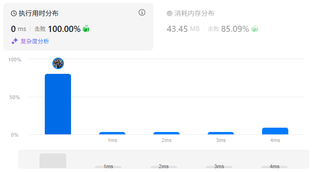The width and height of the screenshot is (314, 172).
Task: Click the chip icon beside 消耗内存分布
Action: click(x=170, y=13)
